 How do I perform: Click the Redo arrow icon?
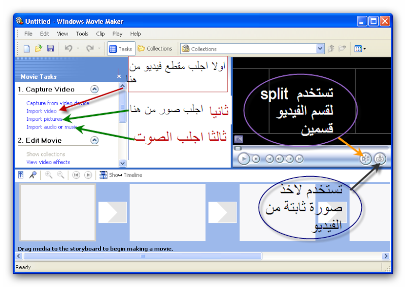(90, 48)
